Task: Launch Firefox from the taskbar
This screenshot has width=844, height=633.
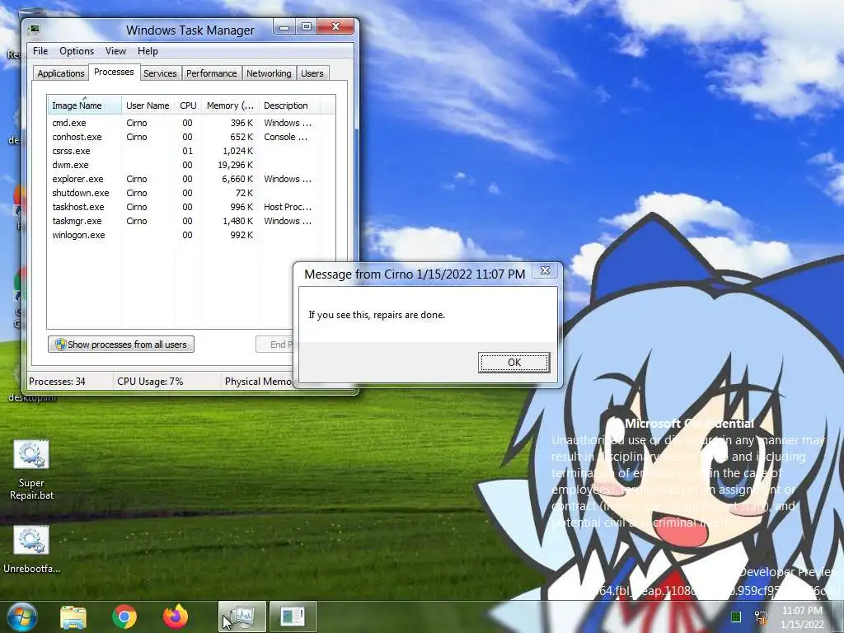Action: [176, 617]
